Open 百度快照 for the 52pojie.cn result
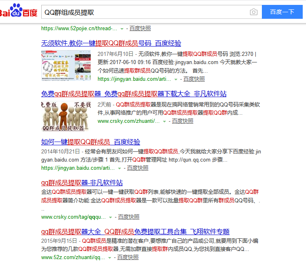The width and height of the screenshot is (306, 264). [x=140, y=29]
